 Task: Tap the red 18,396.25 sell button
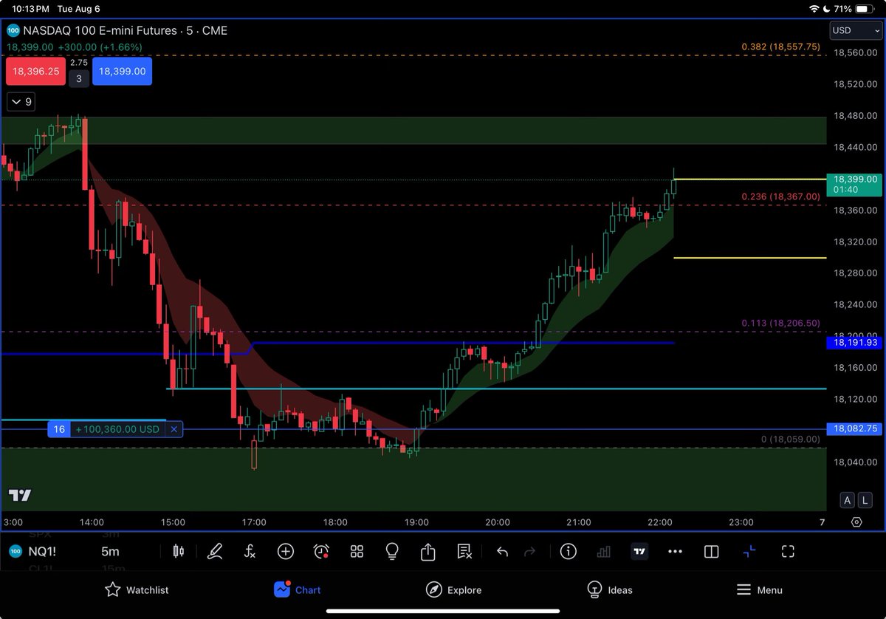click(35, 72)
